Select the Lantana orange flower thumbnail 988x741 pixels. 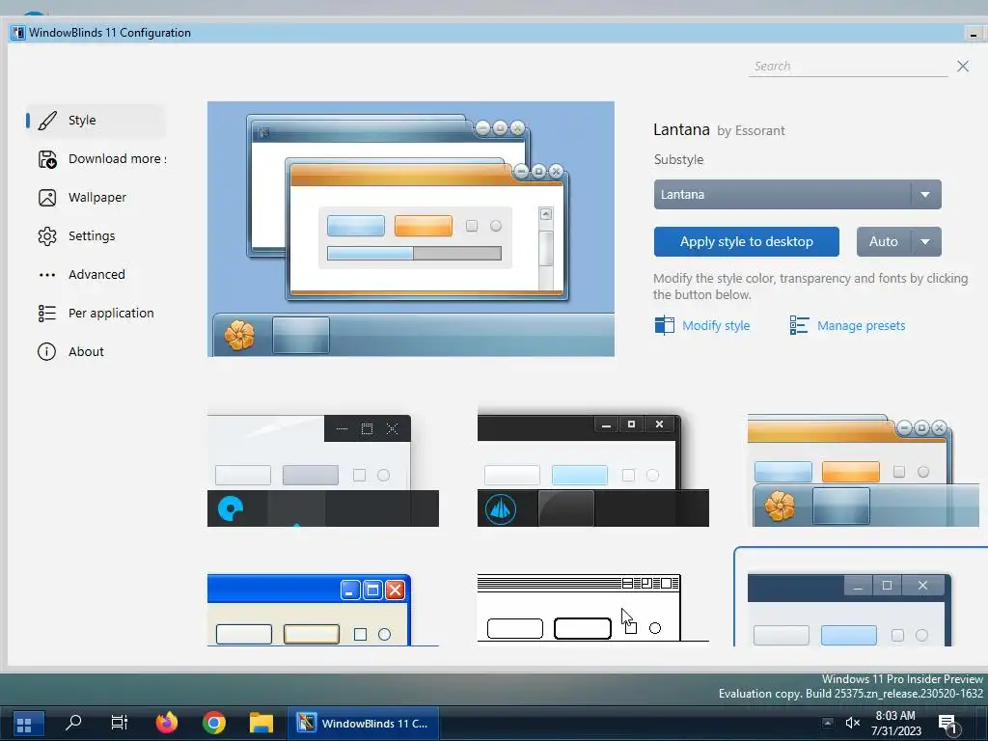click(864, 470)
